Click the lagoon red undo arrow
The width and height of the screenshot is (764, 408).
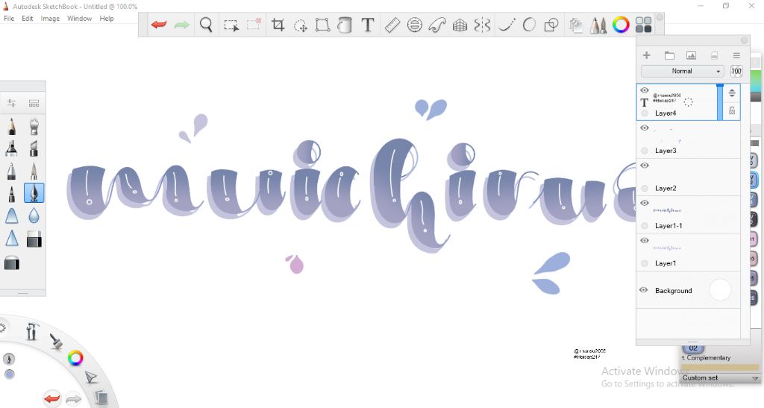[52, 399]
